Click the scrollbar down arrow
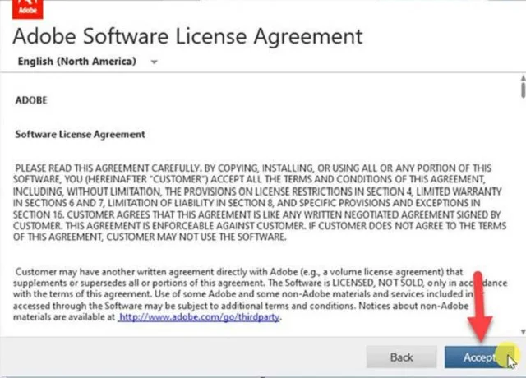Image resolution: width=526 pixels, height=378 pixels. pyautogui.click(x=520, y=329)
